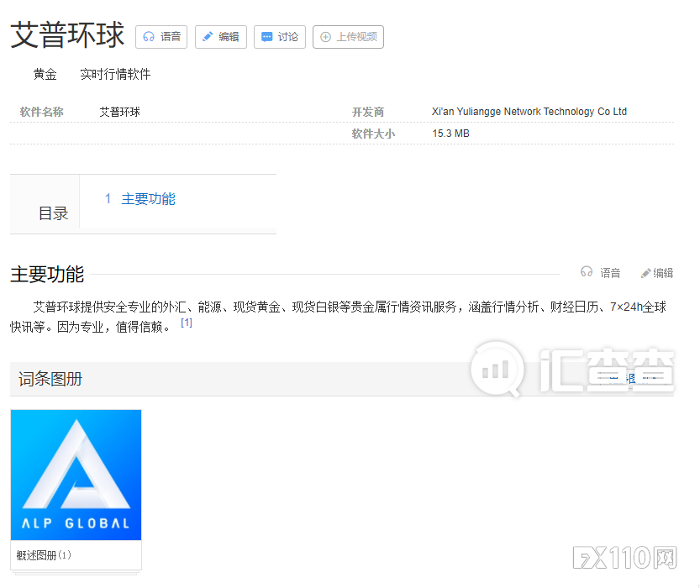Screen dimensions: 700x588
Task: Click the magnifier logo watermark in the gallery banner
Action: click(x=497, y=370)
